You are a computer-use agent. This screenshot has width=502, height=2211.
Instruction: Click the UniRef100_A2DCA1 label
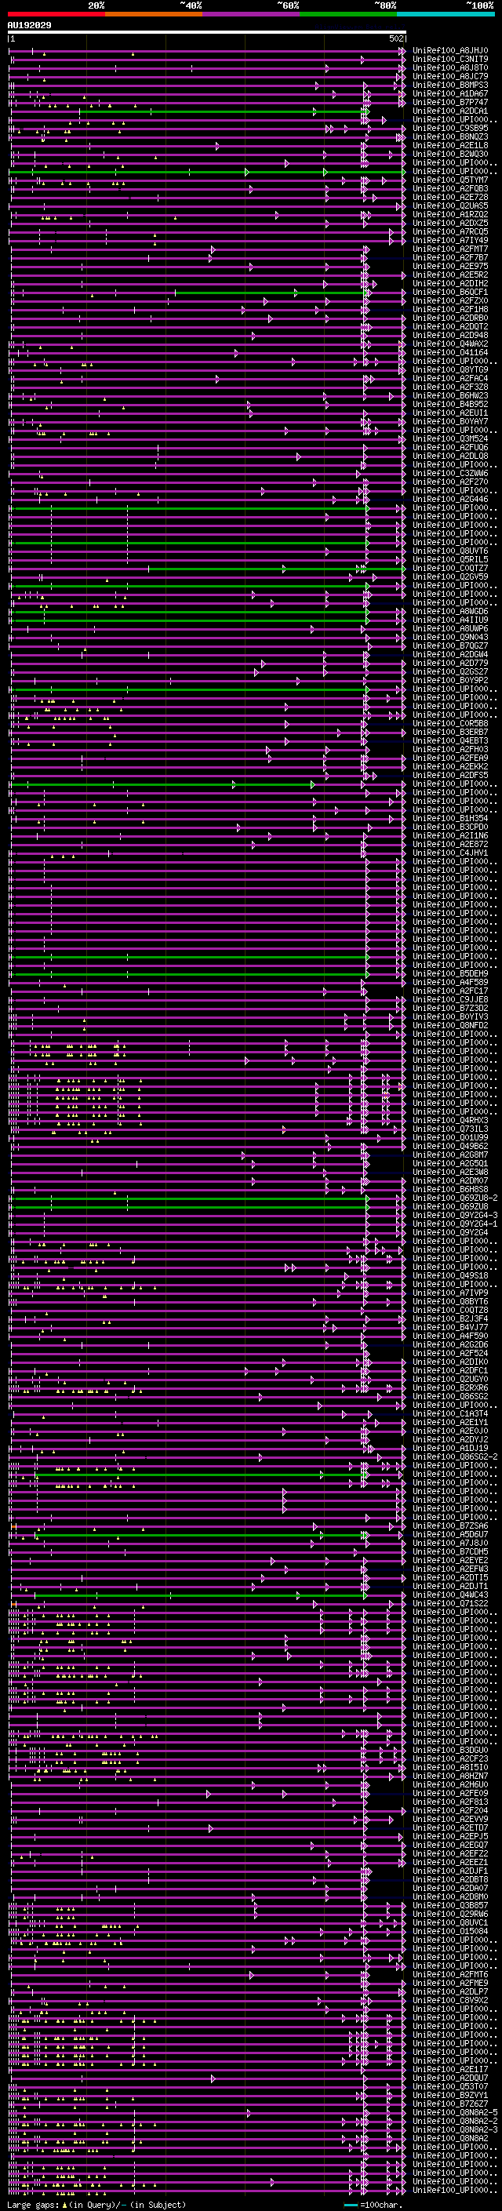coord(450,111)
